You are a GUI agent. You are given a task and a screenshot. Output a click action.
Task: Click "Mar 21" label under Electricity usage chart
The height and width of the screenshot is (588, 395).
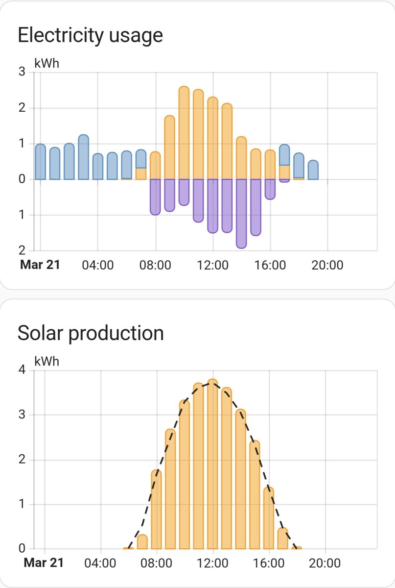(40, 265)
